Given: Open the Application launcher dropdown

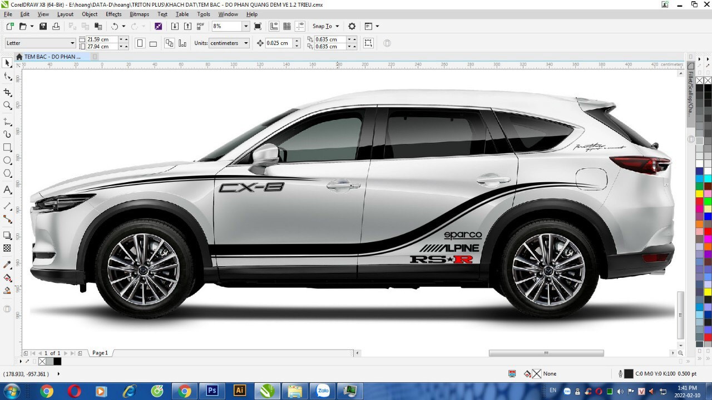Looking at the screenshot, I should click(371, 26).
